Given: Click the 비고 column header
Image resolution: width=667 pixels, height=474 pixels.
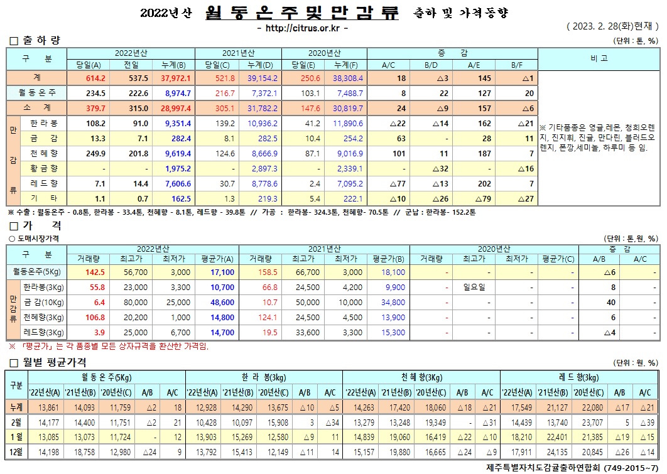Looking at the screenshot, I should pyautogui.click(x=599, y=58).
